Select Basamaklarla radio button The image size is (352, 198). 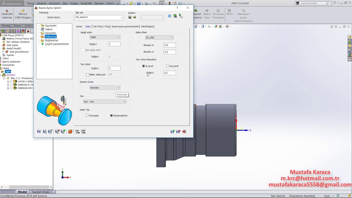coord(111,116)
